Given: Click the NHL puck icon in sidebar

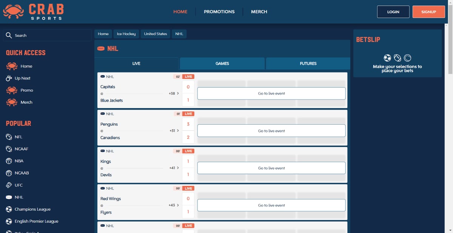Looking at the screenshot, I should click(9, 197).
